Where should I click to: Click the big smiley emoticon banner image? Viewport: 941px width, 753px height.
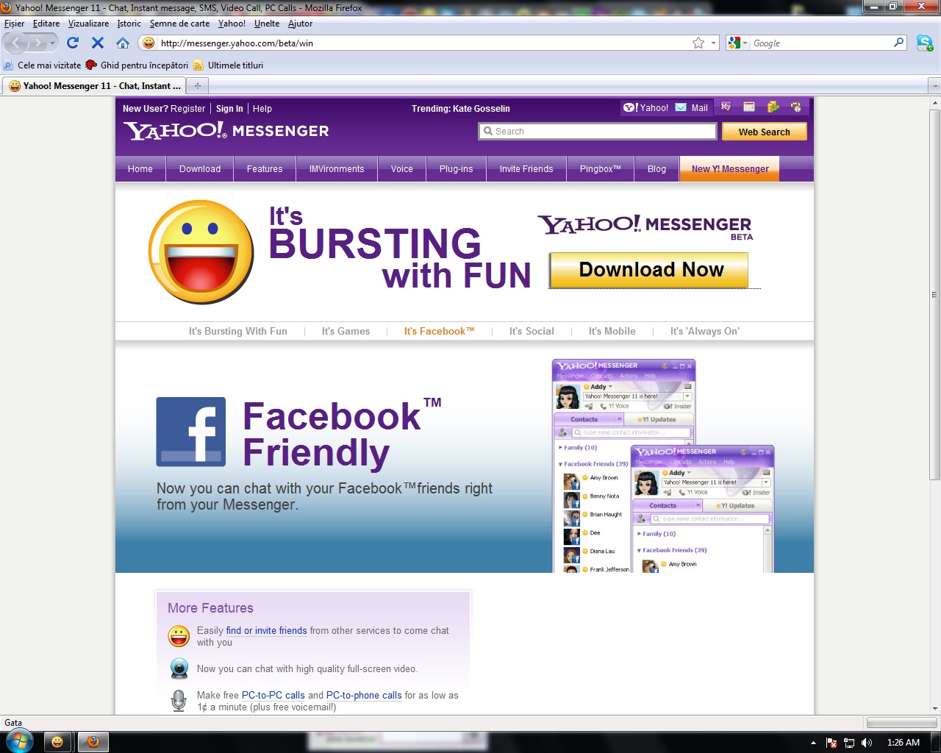(x=201, y=251)
